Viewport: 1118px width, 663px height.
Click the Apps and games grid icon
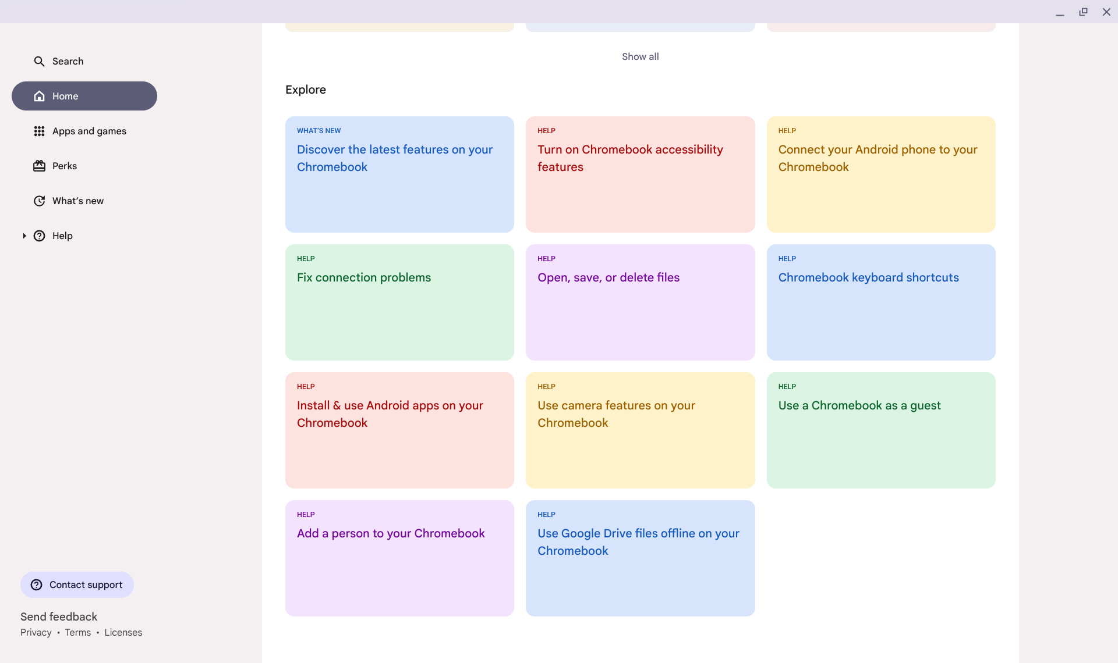[x=39, y=131]
